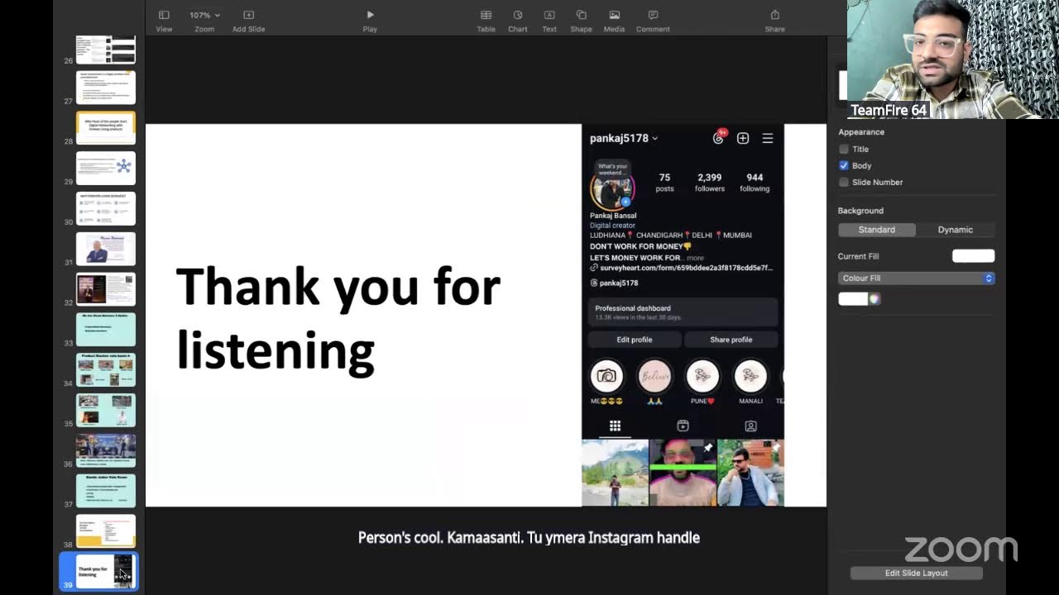The height and width of the screenshot is (595, 1059).
Task: Click the "Background" section label
Action: (x=860, y=211)
